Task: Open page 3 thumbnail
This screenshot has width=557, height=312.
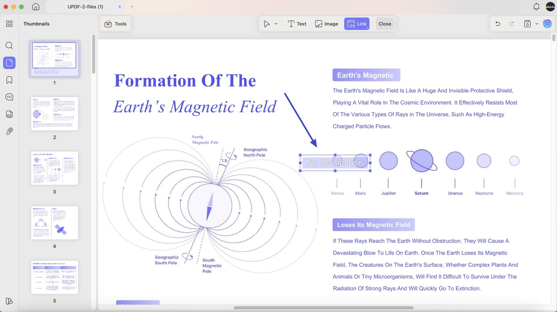Action: pos(54,168)
